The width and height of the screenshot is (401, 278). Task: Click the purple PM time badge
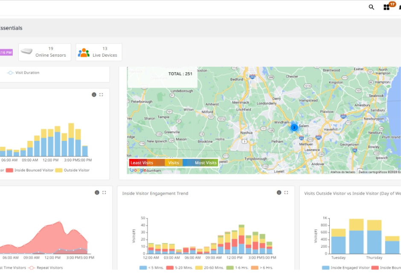(6, 52)
